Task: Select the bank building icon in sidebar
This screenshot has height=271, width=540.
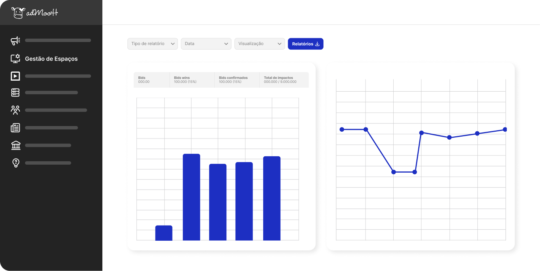Action: pyautogui.click(x=16, y=145)
